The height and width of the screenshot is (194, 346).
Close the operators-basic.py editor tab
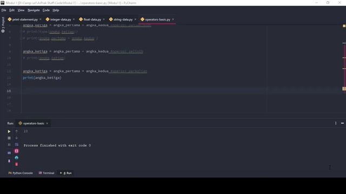coord(173,19)
